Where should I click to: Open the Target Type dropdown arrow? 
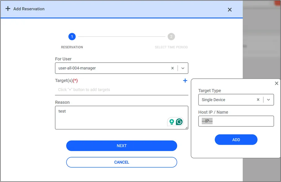(x=269, y=100)
